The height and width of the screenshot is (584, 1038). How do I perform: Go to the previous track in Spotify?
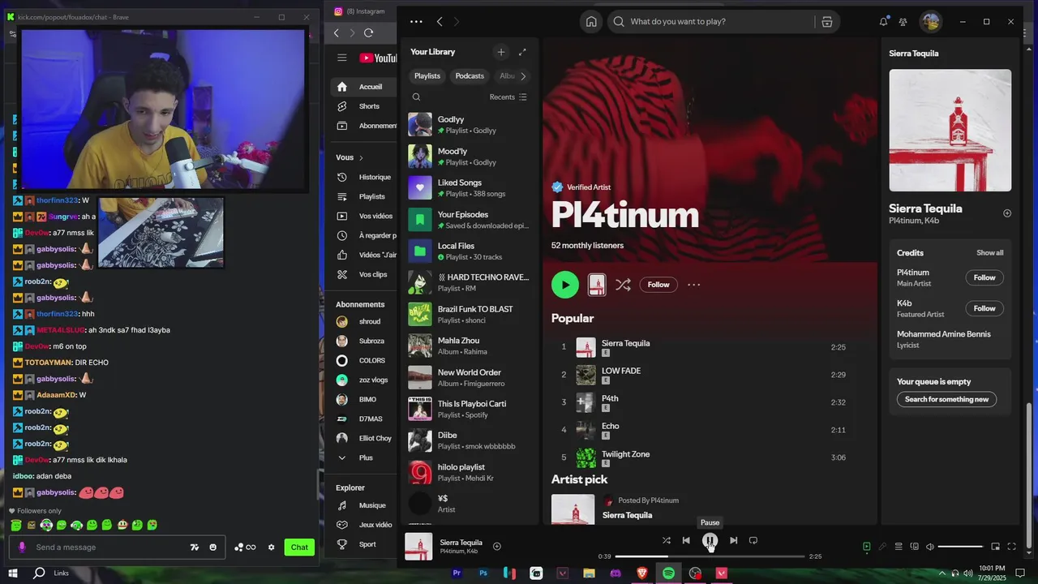click(x=686, y=540)
